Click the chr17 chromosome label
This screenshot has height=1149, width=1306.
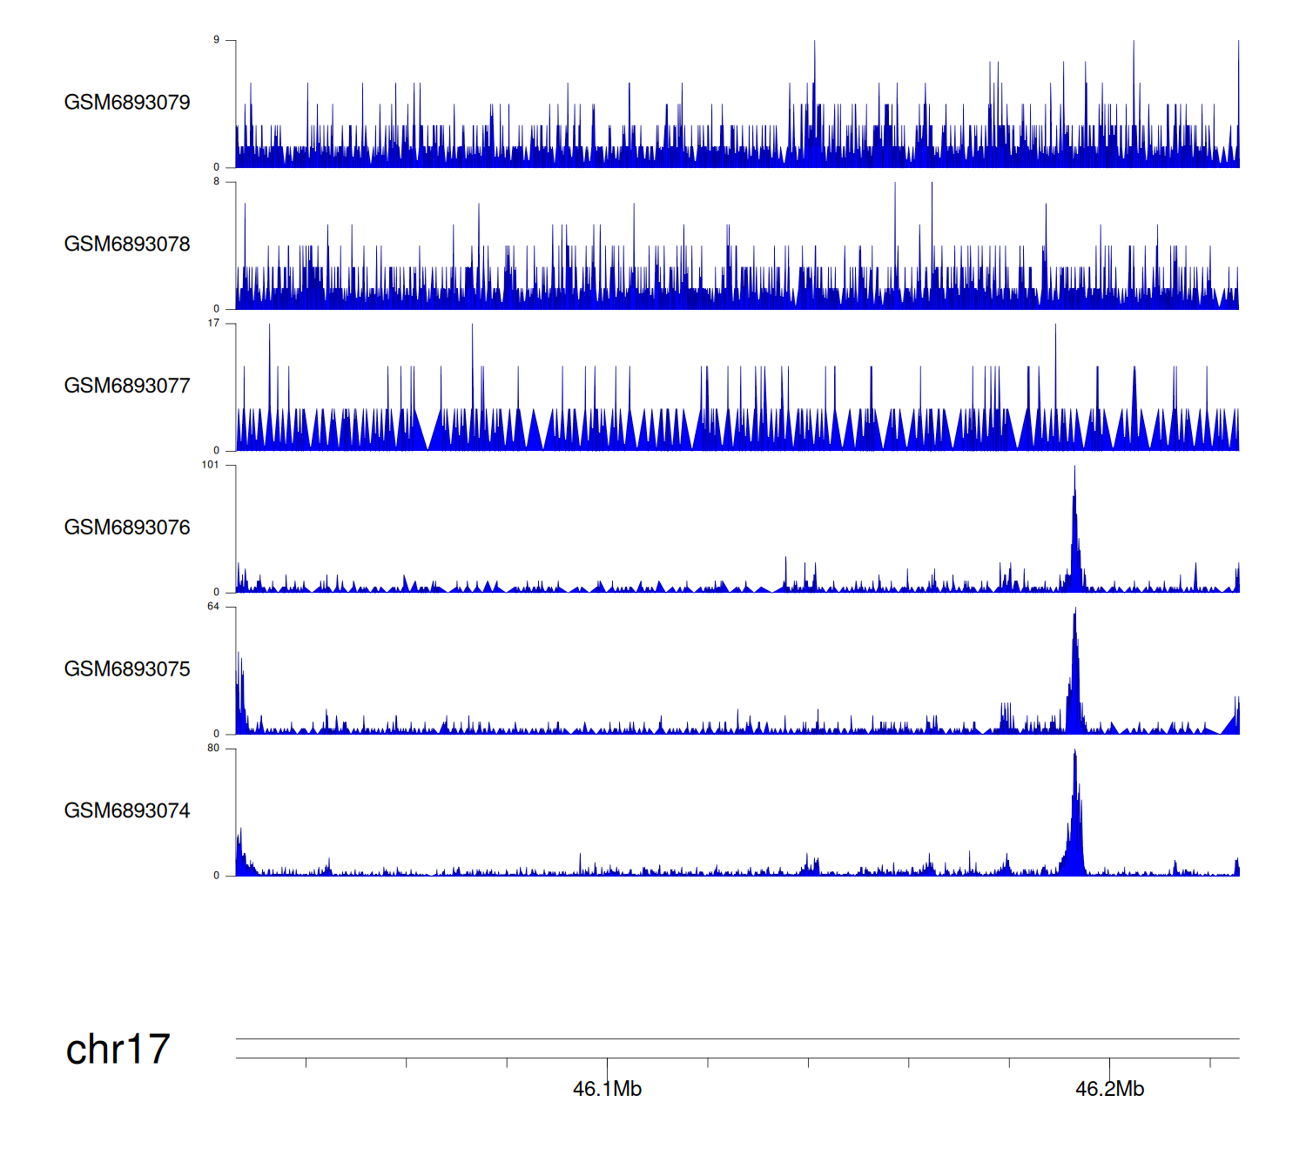118,1050
